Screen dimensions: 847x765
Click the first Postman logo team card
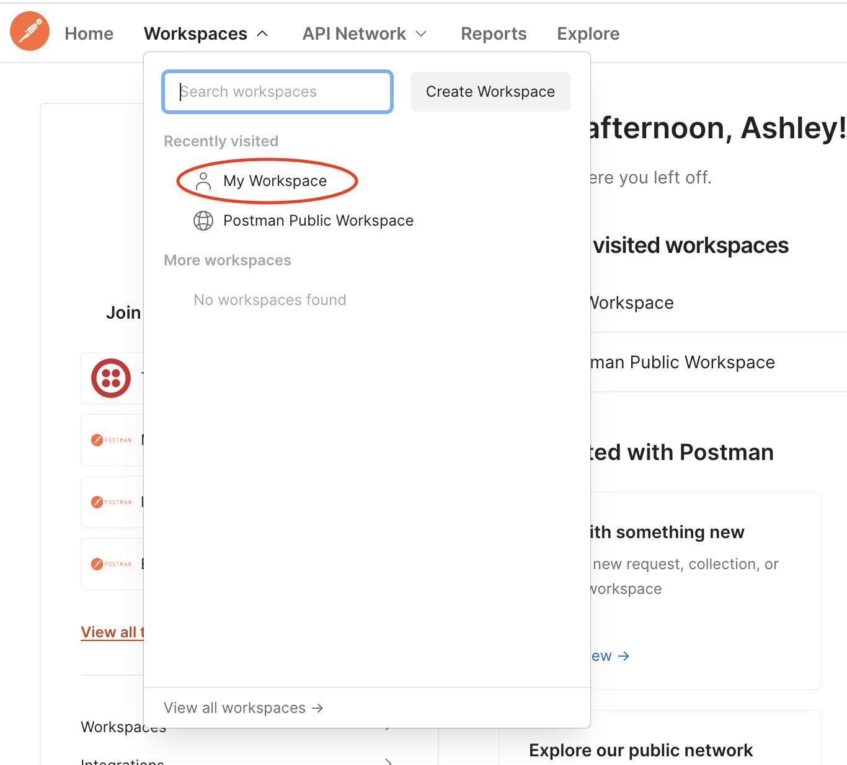coord(112,440)
